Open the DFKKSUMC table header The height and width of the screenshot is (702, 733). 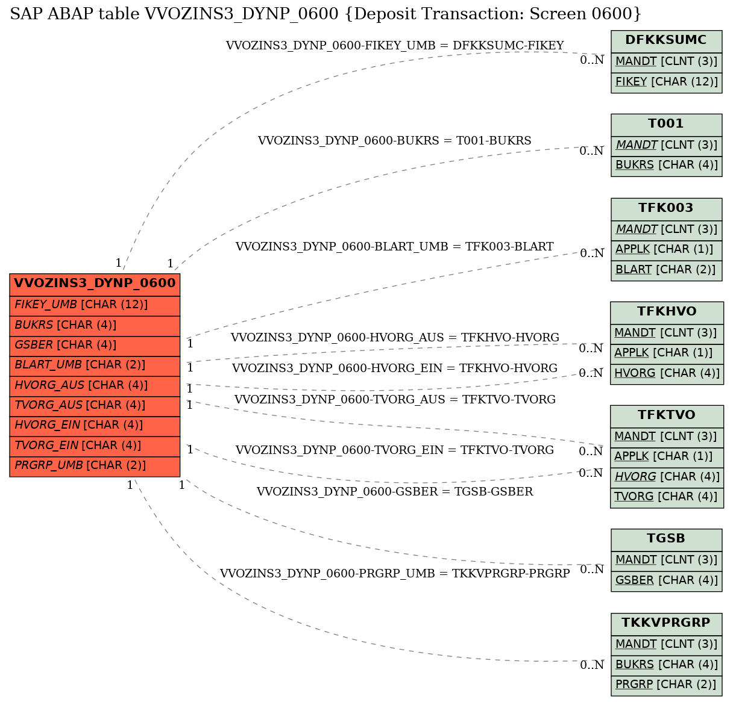click(x=666, y=40)
